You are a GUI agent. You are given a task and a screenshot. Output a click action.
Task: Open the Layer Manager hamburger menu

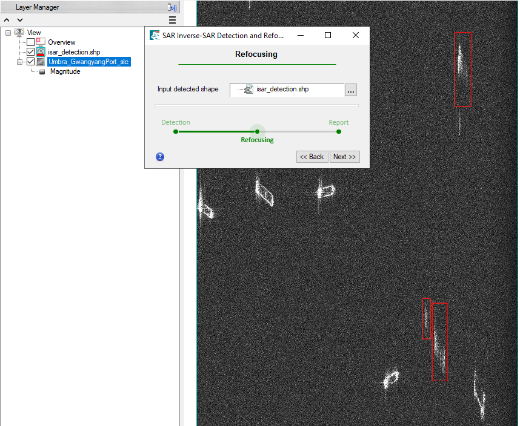tap(172, 20)
